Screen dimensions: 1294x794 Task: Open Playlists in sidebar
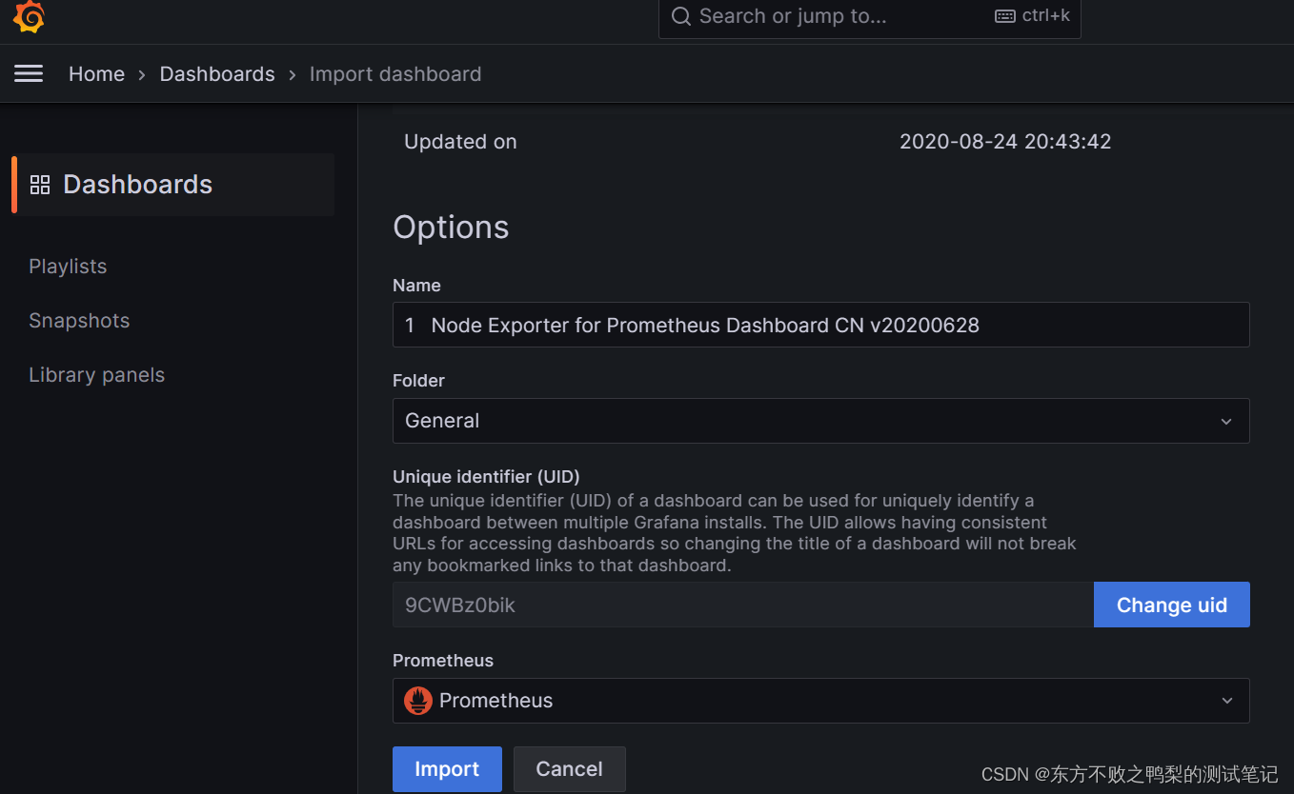coord(68,267)
